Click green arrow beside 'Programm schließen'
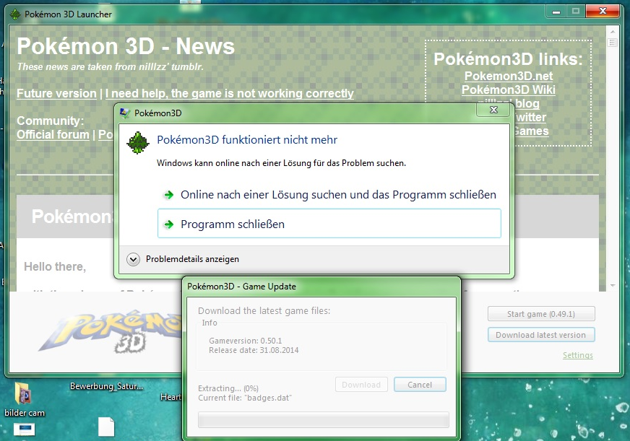The height and width of the screenshot is (441, 630). click(169, 224)
